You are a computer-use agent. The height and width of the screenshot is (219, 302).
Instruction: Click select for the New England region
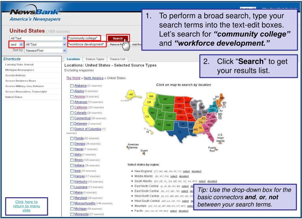pyautogui.click(x=186, y=171)
